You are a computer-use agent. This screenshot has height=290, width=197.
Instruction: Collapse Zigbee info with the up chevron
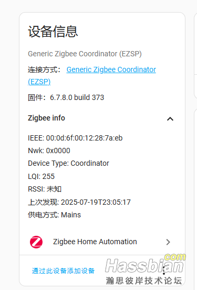(170, 119)
